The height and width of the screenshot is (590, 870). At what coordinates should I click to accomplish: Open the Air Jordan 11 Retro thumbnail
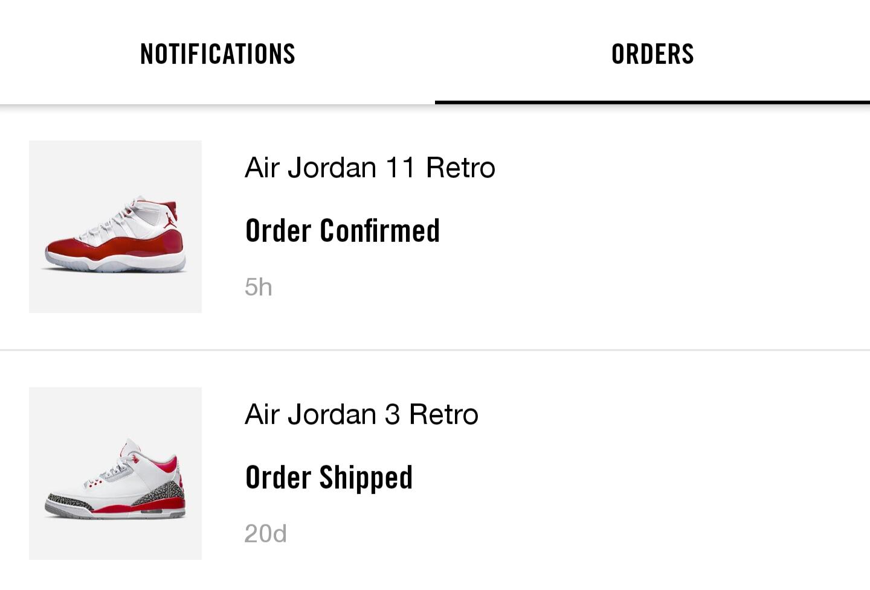tap(115, 227)
